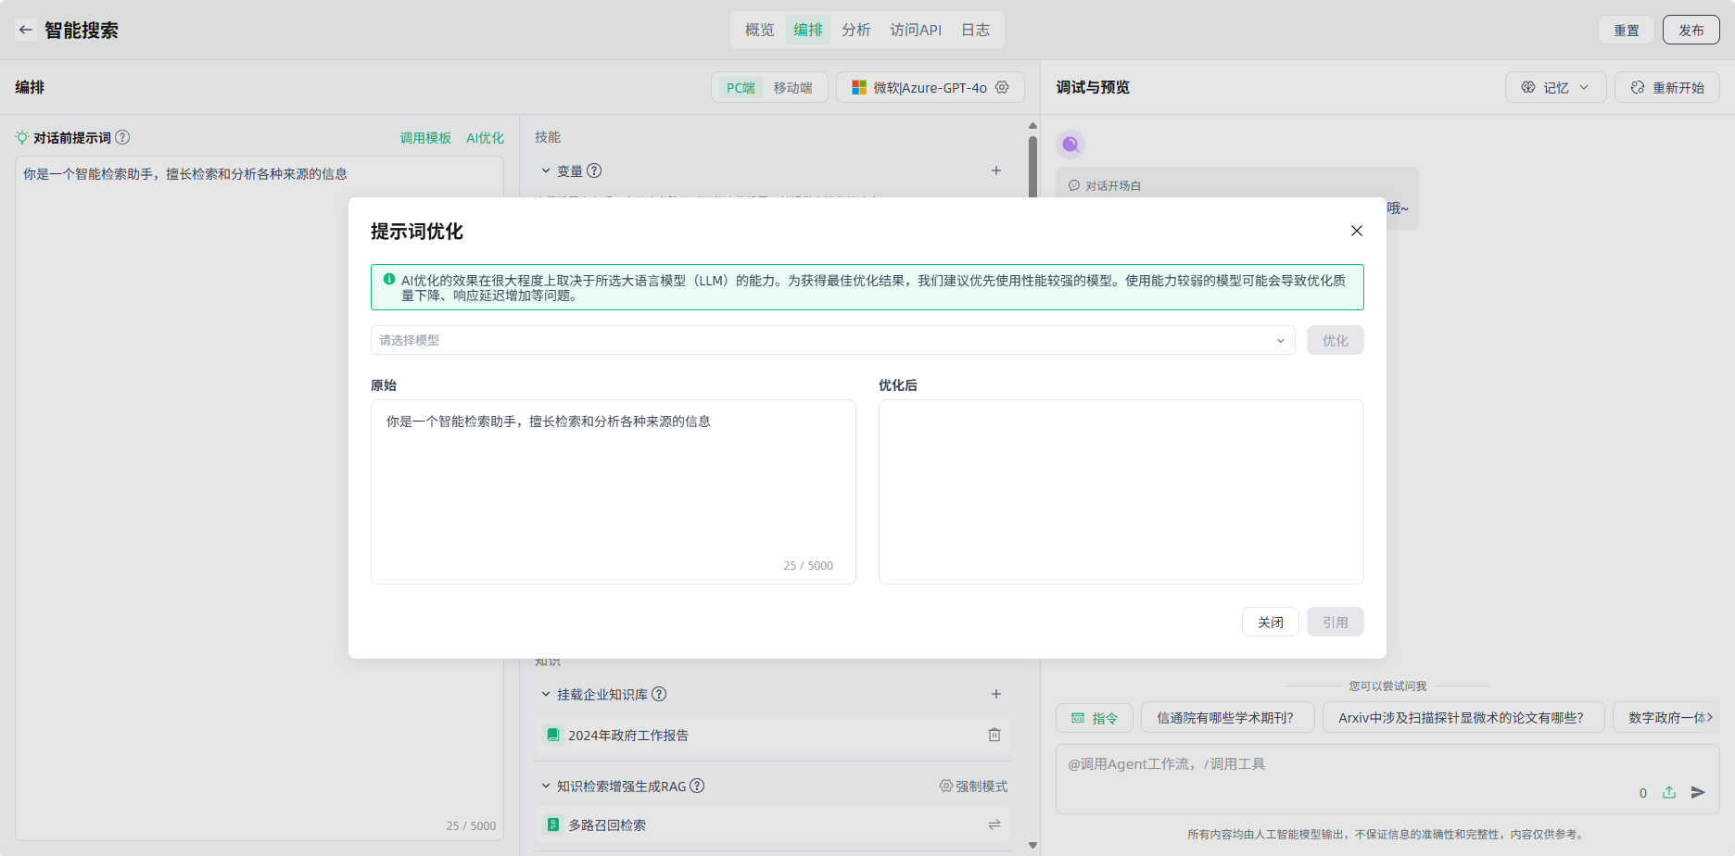Collapse the 知识检索增强生成RAG section
Image resolution: width=1735 pixels, height=856 pixels.
tap(546, 786)
